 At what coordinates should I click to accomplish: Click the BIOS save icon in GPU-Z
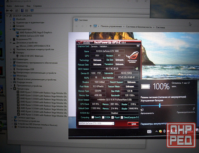click(136, 69)
